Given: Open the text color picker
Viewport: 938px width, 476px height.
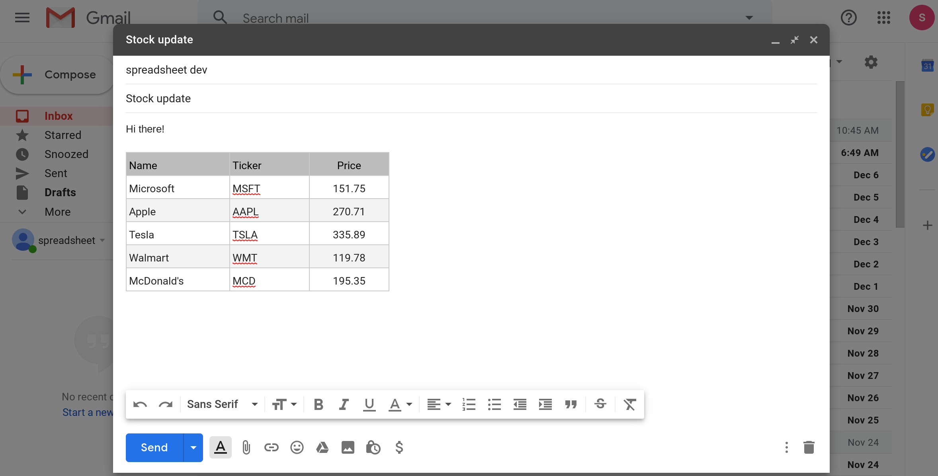Looking at the screenshot, I should (x=400, y=405).
